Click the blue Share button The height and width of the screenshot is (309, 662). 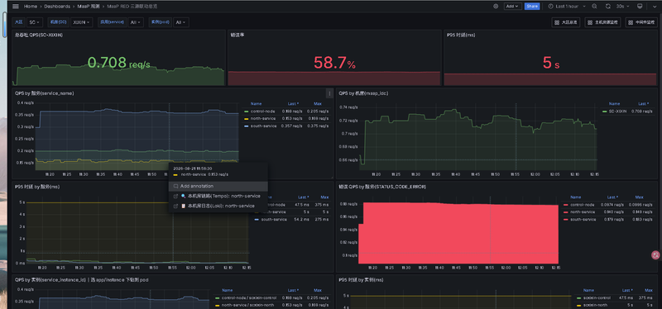click(532, 7)
